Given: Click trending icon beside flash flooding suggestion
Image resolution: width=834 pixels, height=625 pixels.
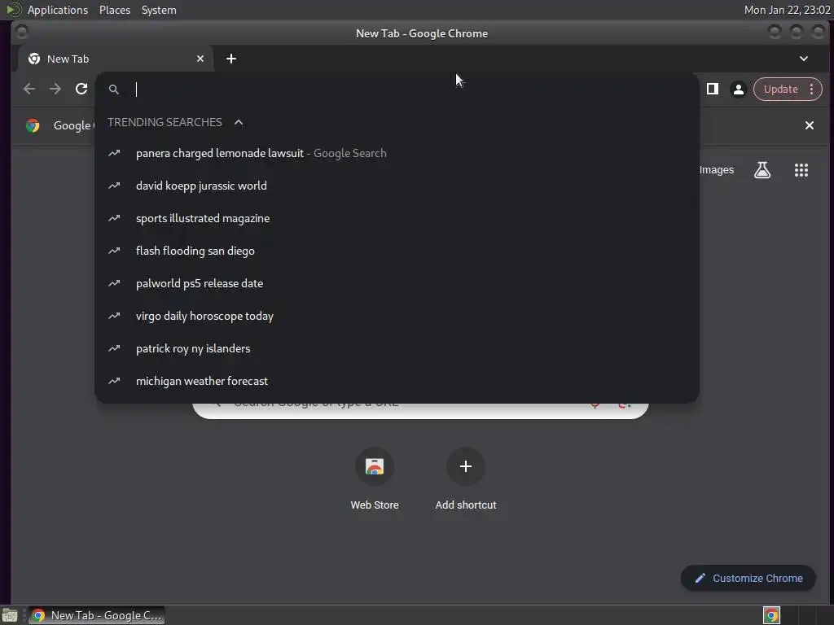Looking at the screenshot, I should [114, 251].
